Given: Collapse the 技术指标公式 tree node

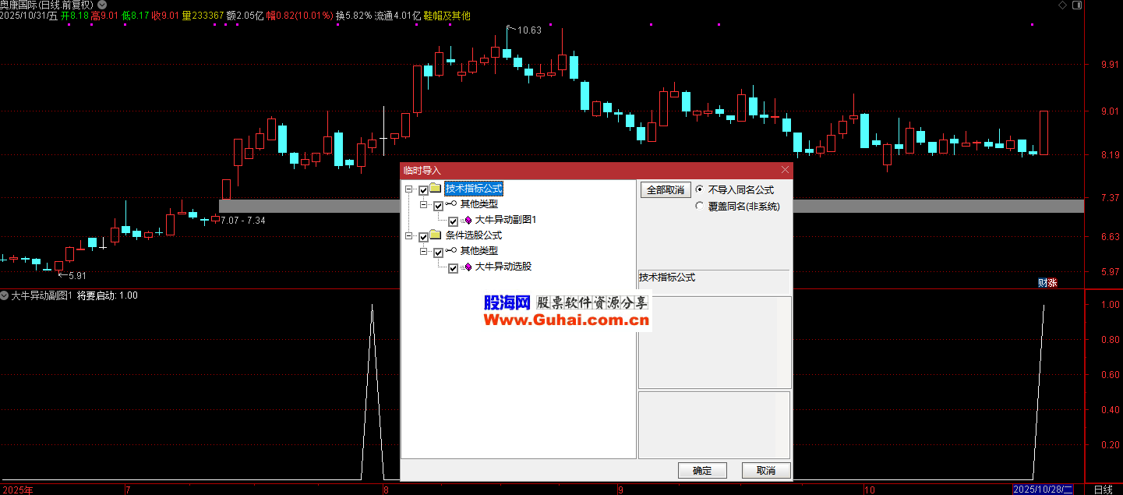Looking at the screenshot, I should [x=408, y=189].
